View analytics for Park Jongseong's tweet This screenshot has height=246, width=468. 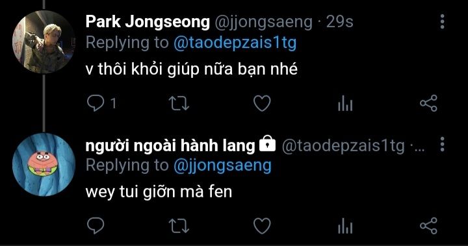(x=345, y=103)
